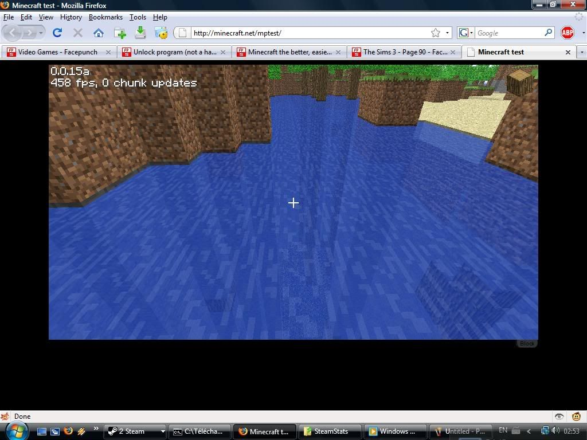587x440 pixels.
Task: Open the Edit menu
Action: (x=26, y=17)
